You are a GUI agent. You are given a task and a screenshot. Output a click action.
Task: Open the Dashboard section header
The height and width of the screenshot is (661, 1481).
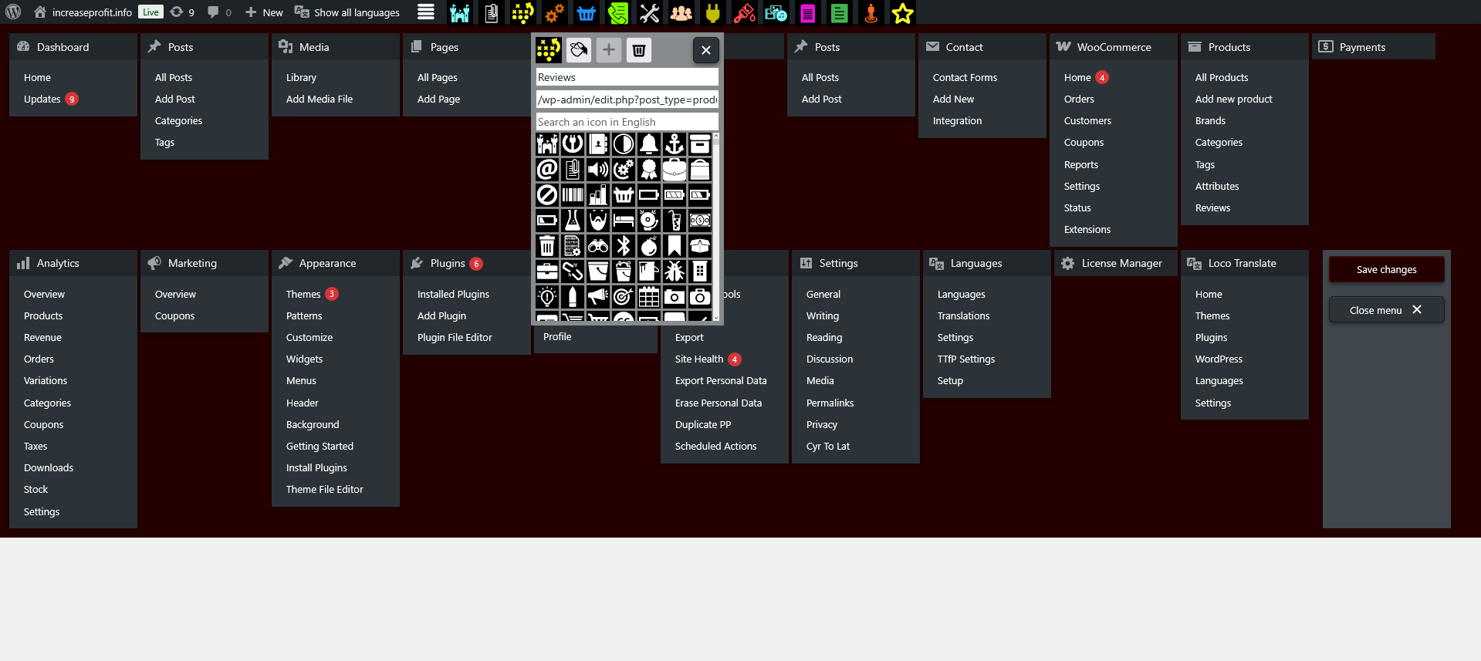tap(73, 46)
